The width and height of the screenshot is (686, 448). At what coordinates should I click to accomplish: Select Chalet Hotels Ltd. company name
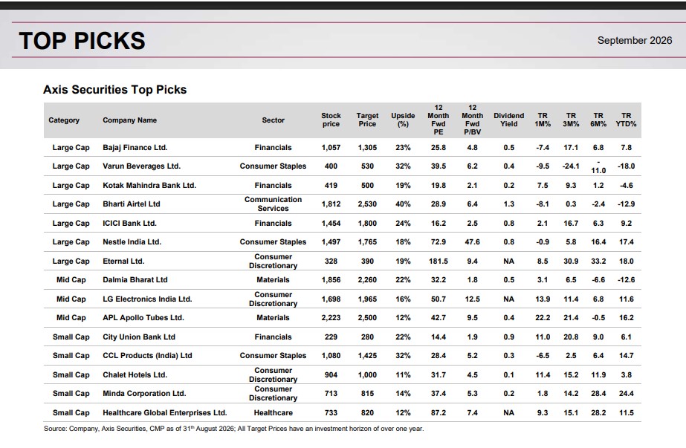(x=135, y=375)
